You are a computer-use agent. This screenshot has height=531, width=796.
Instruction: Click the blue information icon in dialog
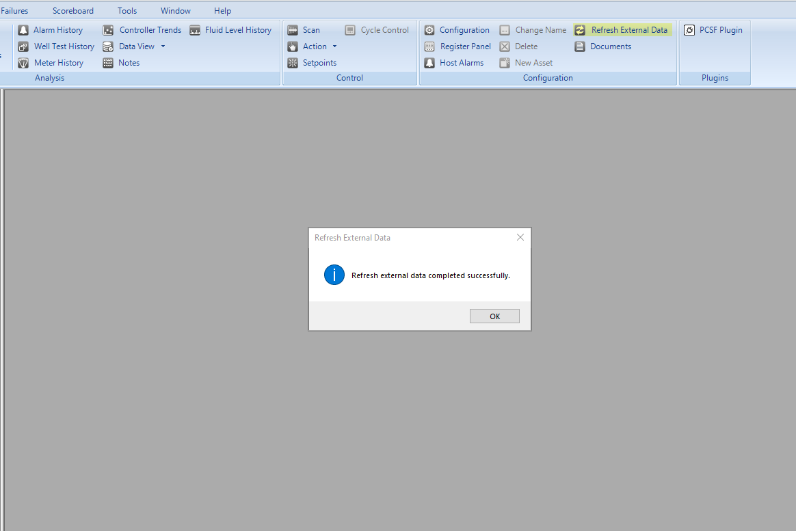tap(334, 275)
